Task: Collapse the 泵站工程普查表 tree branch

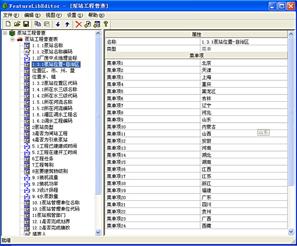Action: point(13,39)
